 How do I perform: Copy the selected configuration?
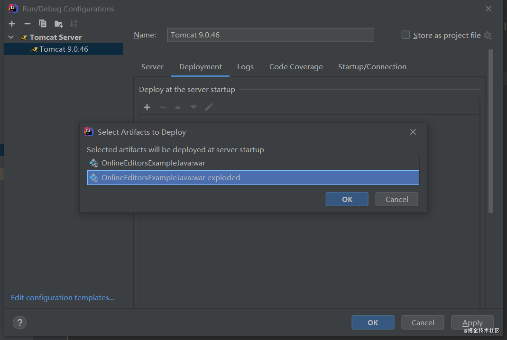43,24
